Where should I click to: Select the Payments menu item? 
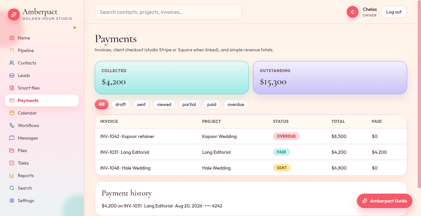(x=42, y=100)
